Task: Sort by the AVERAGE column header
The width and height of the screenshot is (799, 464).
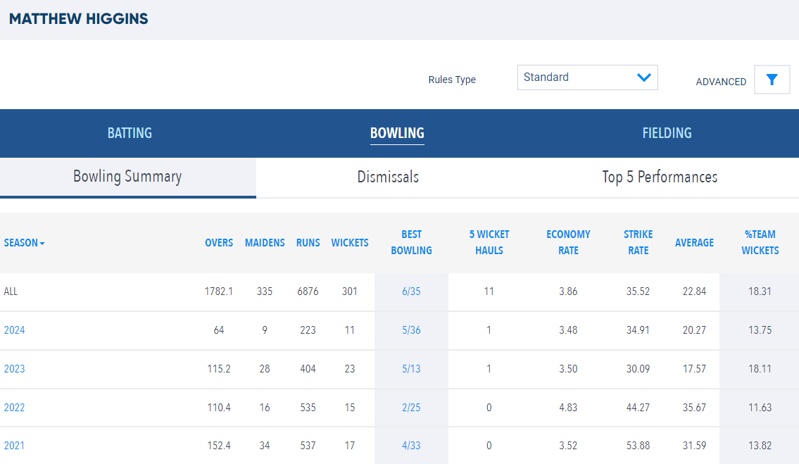Action: coord(694,243)
